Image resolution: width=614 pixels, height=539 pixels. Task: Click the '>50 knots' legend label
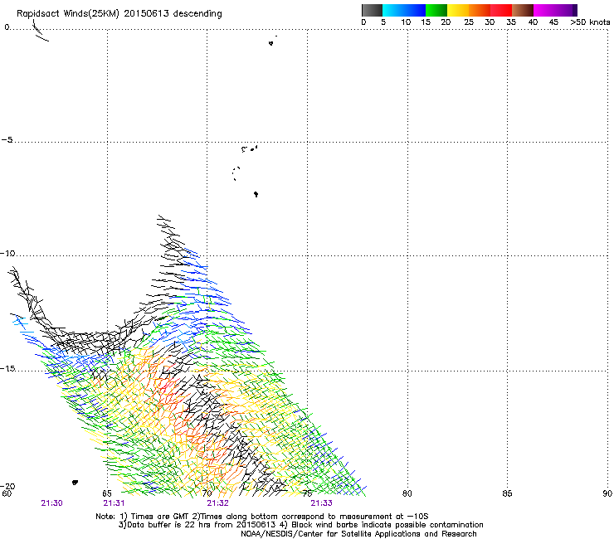pyautogui.click(x=590, y=22)
